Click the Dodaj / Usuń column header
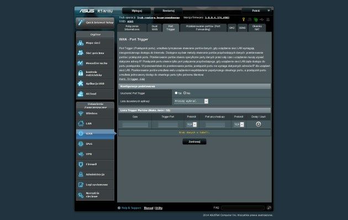 259,117
